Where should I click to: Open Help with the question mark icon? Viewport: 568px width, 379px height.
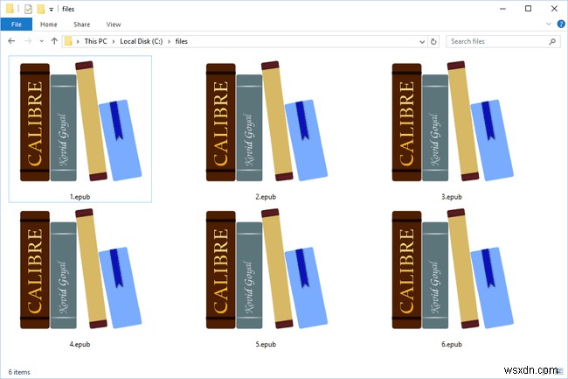click(x=561, y=25)
